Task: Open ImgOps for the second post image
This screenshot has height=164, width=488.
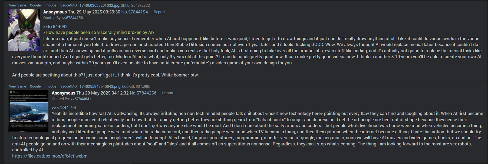Action: tap(50, 86)
